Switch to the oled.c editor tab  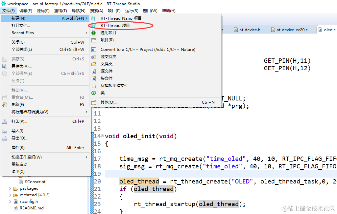327,30
